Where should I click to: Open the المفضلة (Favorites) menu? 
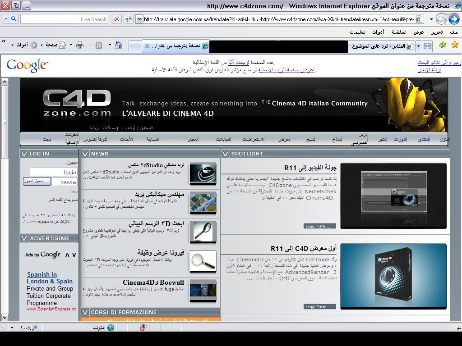(x=399, y=32)
